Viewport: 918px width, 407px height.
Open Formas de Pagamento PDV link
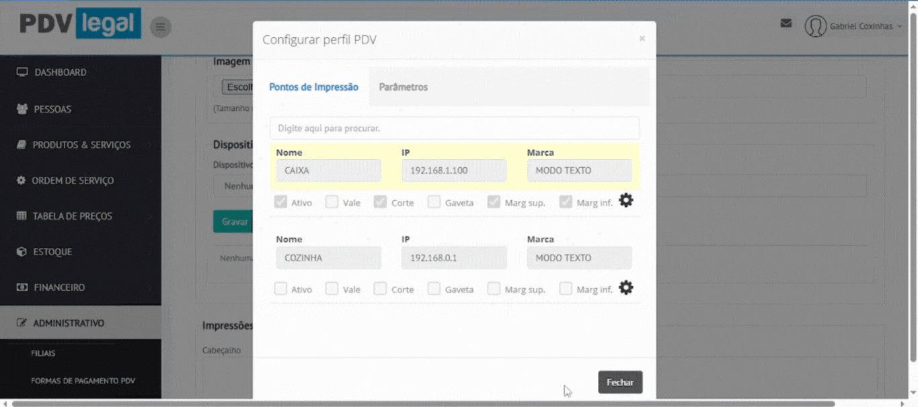83,381
